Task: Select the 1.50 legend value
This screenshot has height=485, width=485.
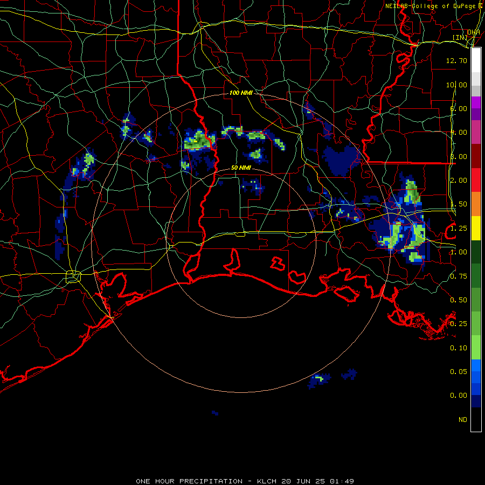Action: coord(459,204)
